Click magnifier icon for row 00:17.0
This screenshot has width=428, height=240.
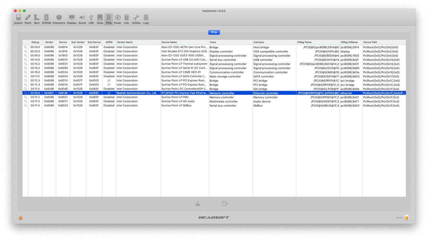coord(25,76)
